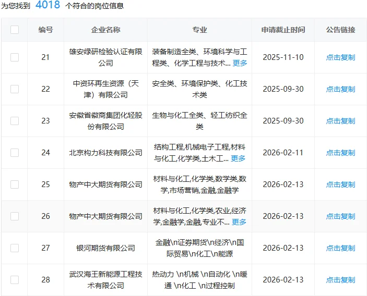This screenshot has width=367, height=296.
Task: Click the 企业名称 column header
Action: 105,30
